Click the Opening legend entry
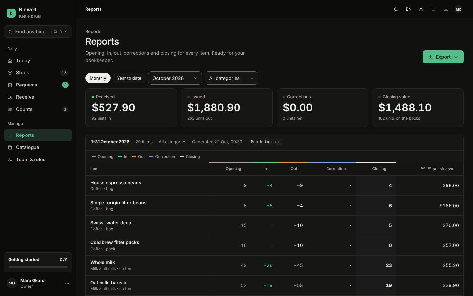The image size is (473, 296). coord(102,157)
